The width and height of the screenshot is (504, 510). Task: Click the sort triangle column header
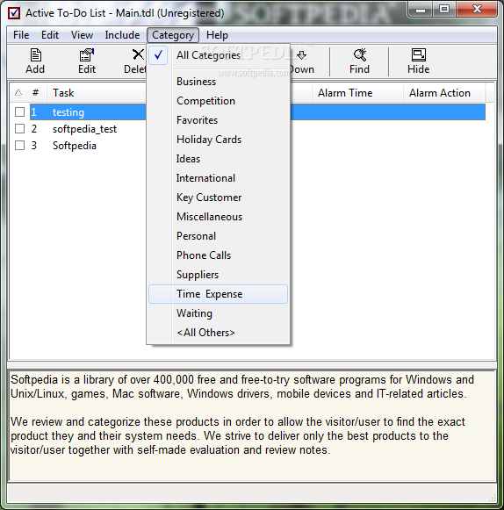(18, 93)
